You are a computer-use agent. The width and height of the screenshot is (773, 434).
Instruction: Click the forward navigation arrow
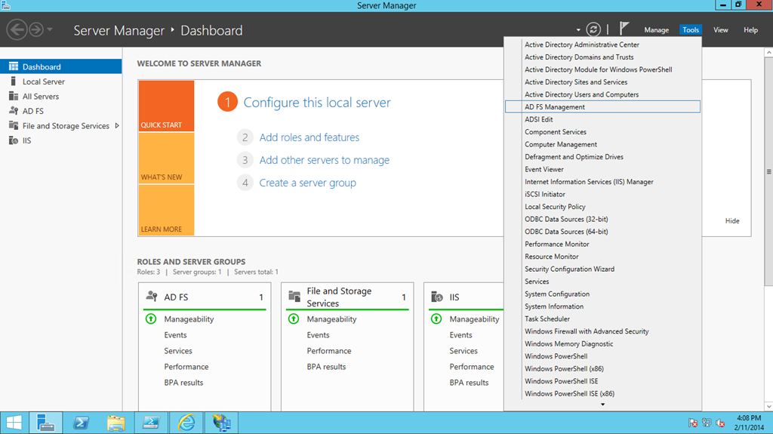[36, 29]
